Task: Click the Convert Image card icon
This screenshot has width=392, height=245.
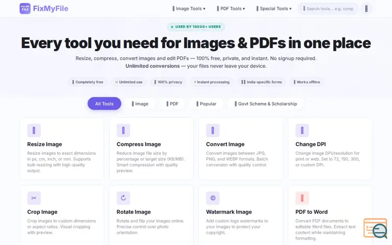Action: point(213,130)
